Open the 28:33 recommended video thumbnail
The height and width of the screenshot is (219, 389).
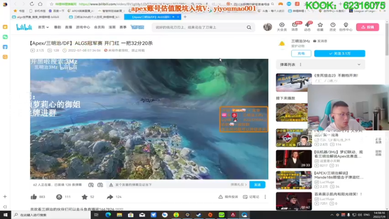coord(294,159)
